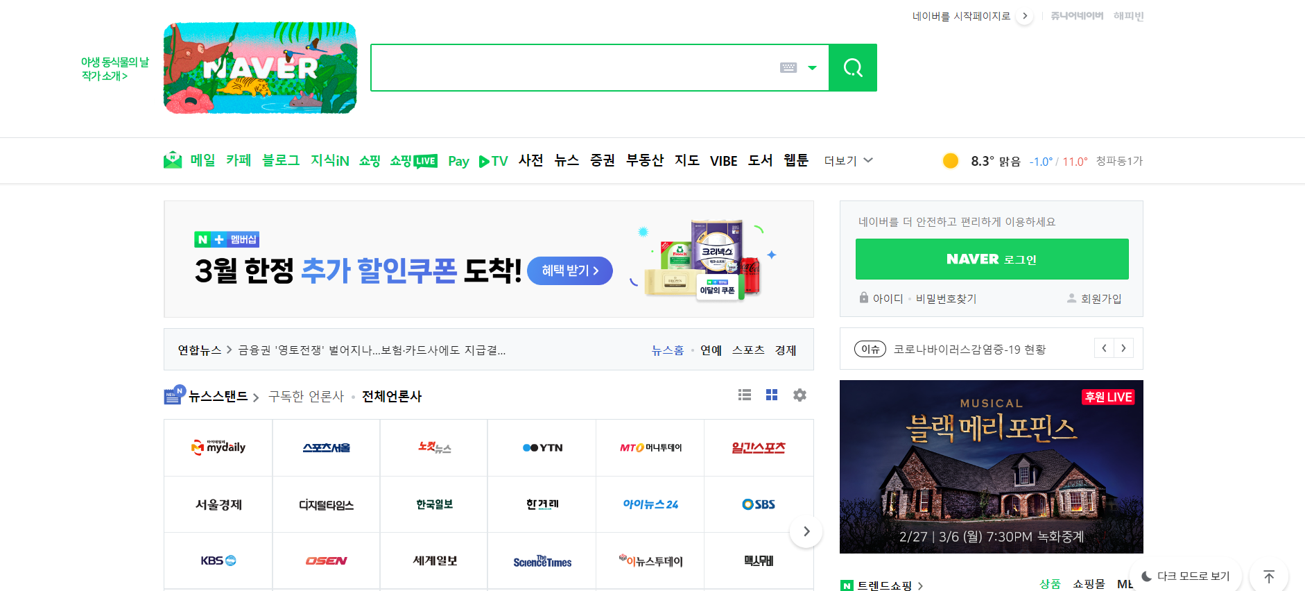Open KBS press logo tile
The height and width of the screenshot is (591, 1305).
(218, 560)
